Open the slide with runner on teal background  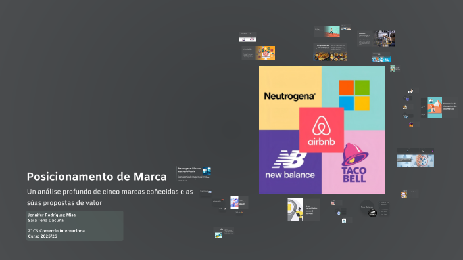327,31
